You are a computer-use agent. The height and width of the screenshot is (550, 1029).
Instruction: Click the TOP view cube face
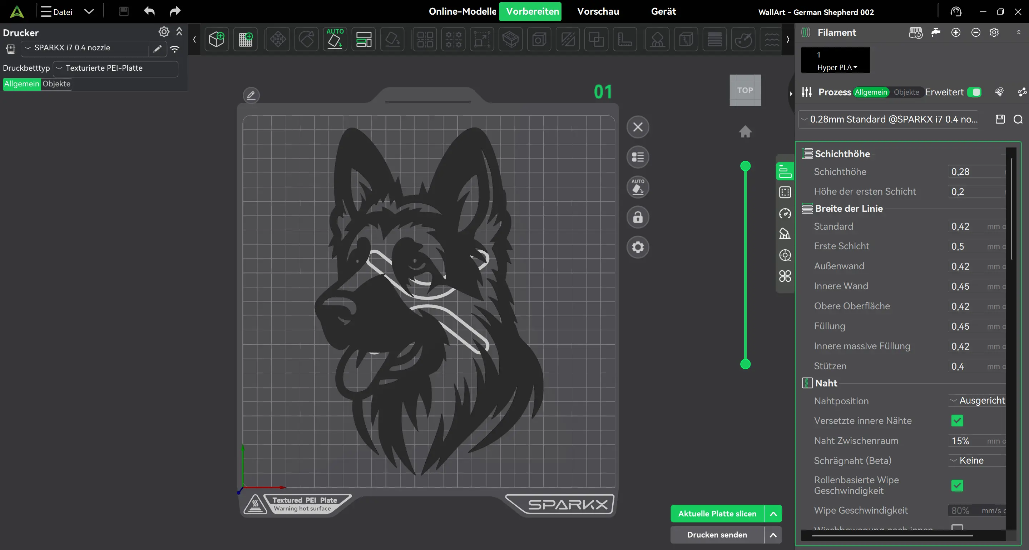[745, 90]
